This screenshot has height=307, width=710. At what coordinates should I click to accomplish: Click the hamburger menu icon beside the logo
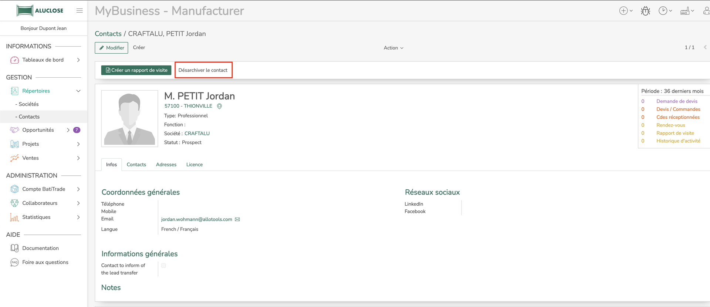[80, 11]
